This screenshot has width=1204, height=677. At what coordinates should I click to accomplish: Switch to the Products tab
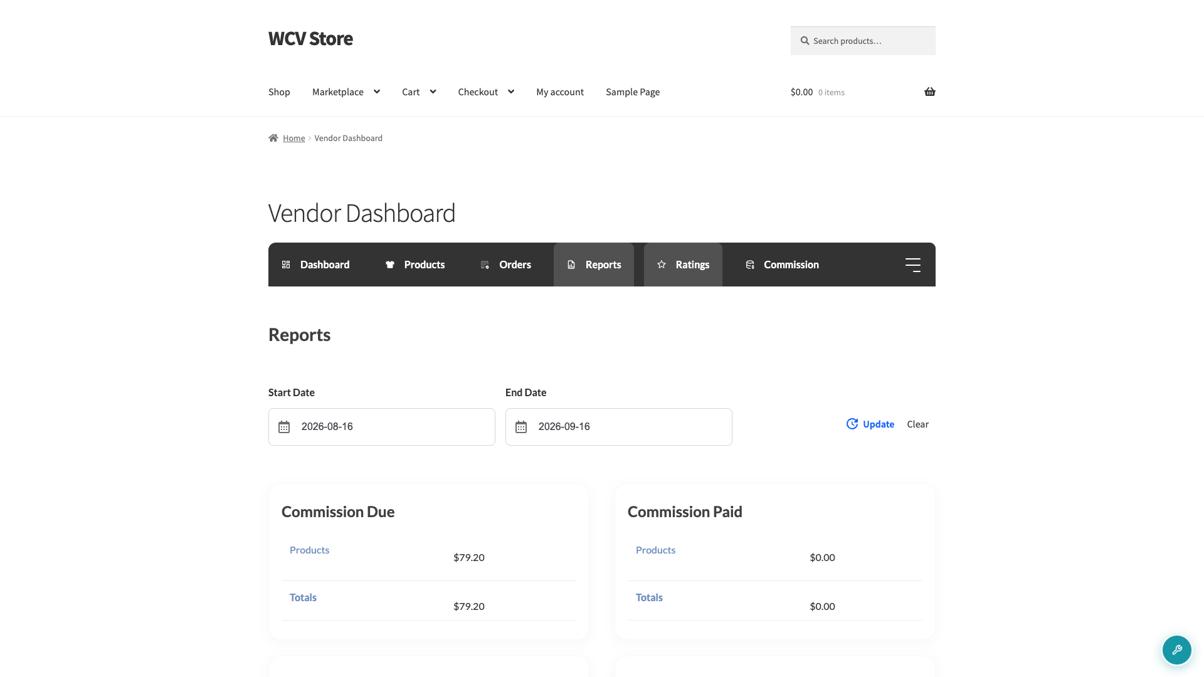tap(415, 265)
